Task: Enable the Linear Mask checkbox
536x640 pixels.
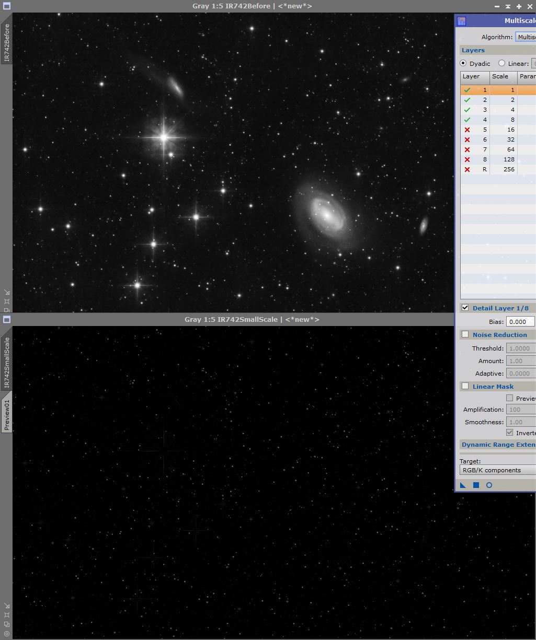Action: coord(465,386)
